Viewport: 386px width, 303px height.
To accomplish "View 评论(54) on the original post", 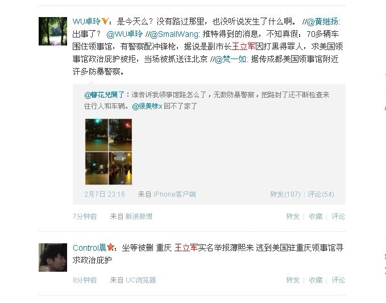I will (x=321, y=194).
